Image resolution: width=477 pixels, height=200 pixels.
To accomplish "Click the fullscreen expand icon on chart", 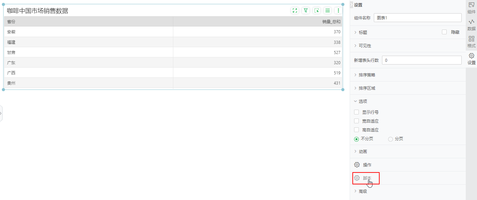I will 295,11.
